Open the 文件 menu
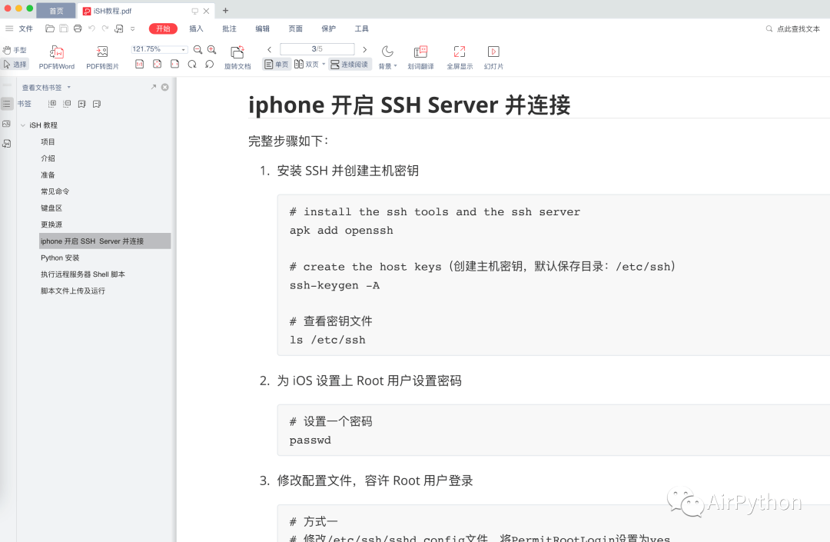Image resolution: width=830 pixels, height=542 pixels. 25,28
